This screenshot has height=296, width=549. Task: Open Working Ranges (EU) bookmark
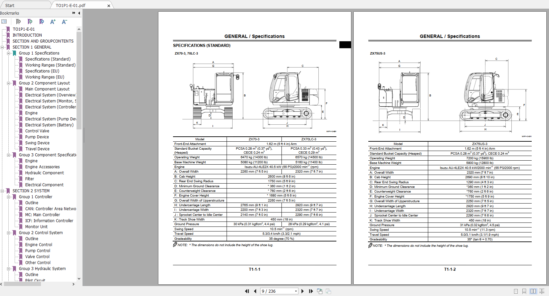45,77
